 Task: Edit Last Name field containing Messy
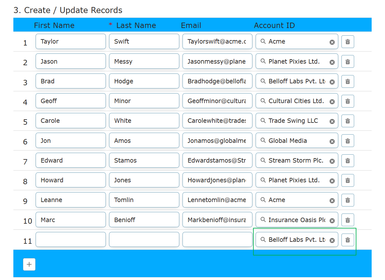point(144,61)
